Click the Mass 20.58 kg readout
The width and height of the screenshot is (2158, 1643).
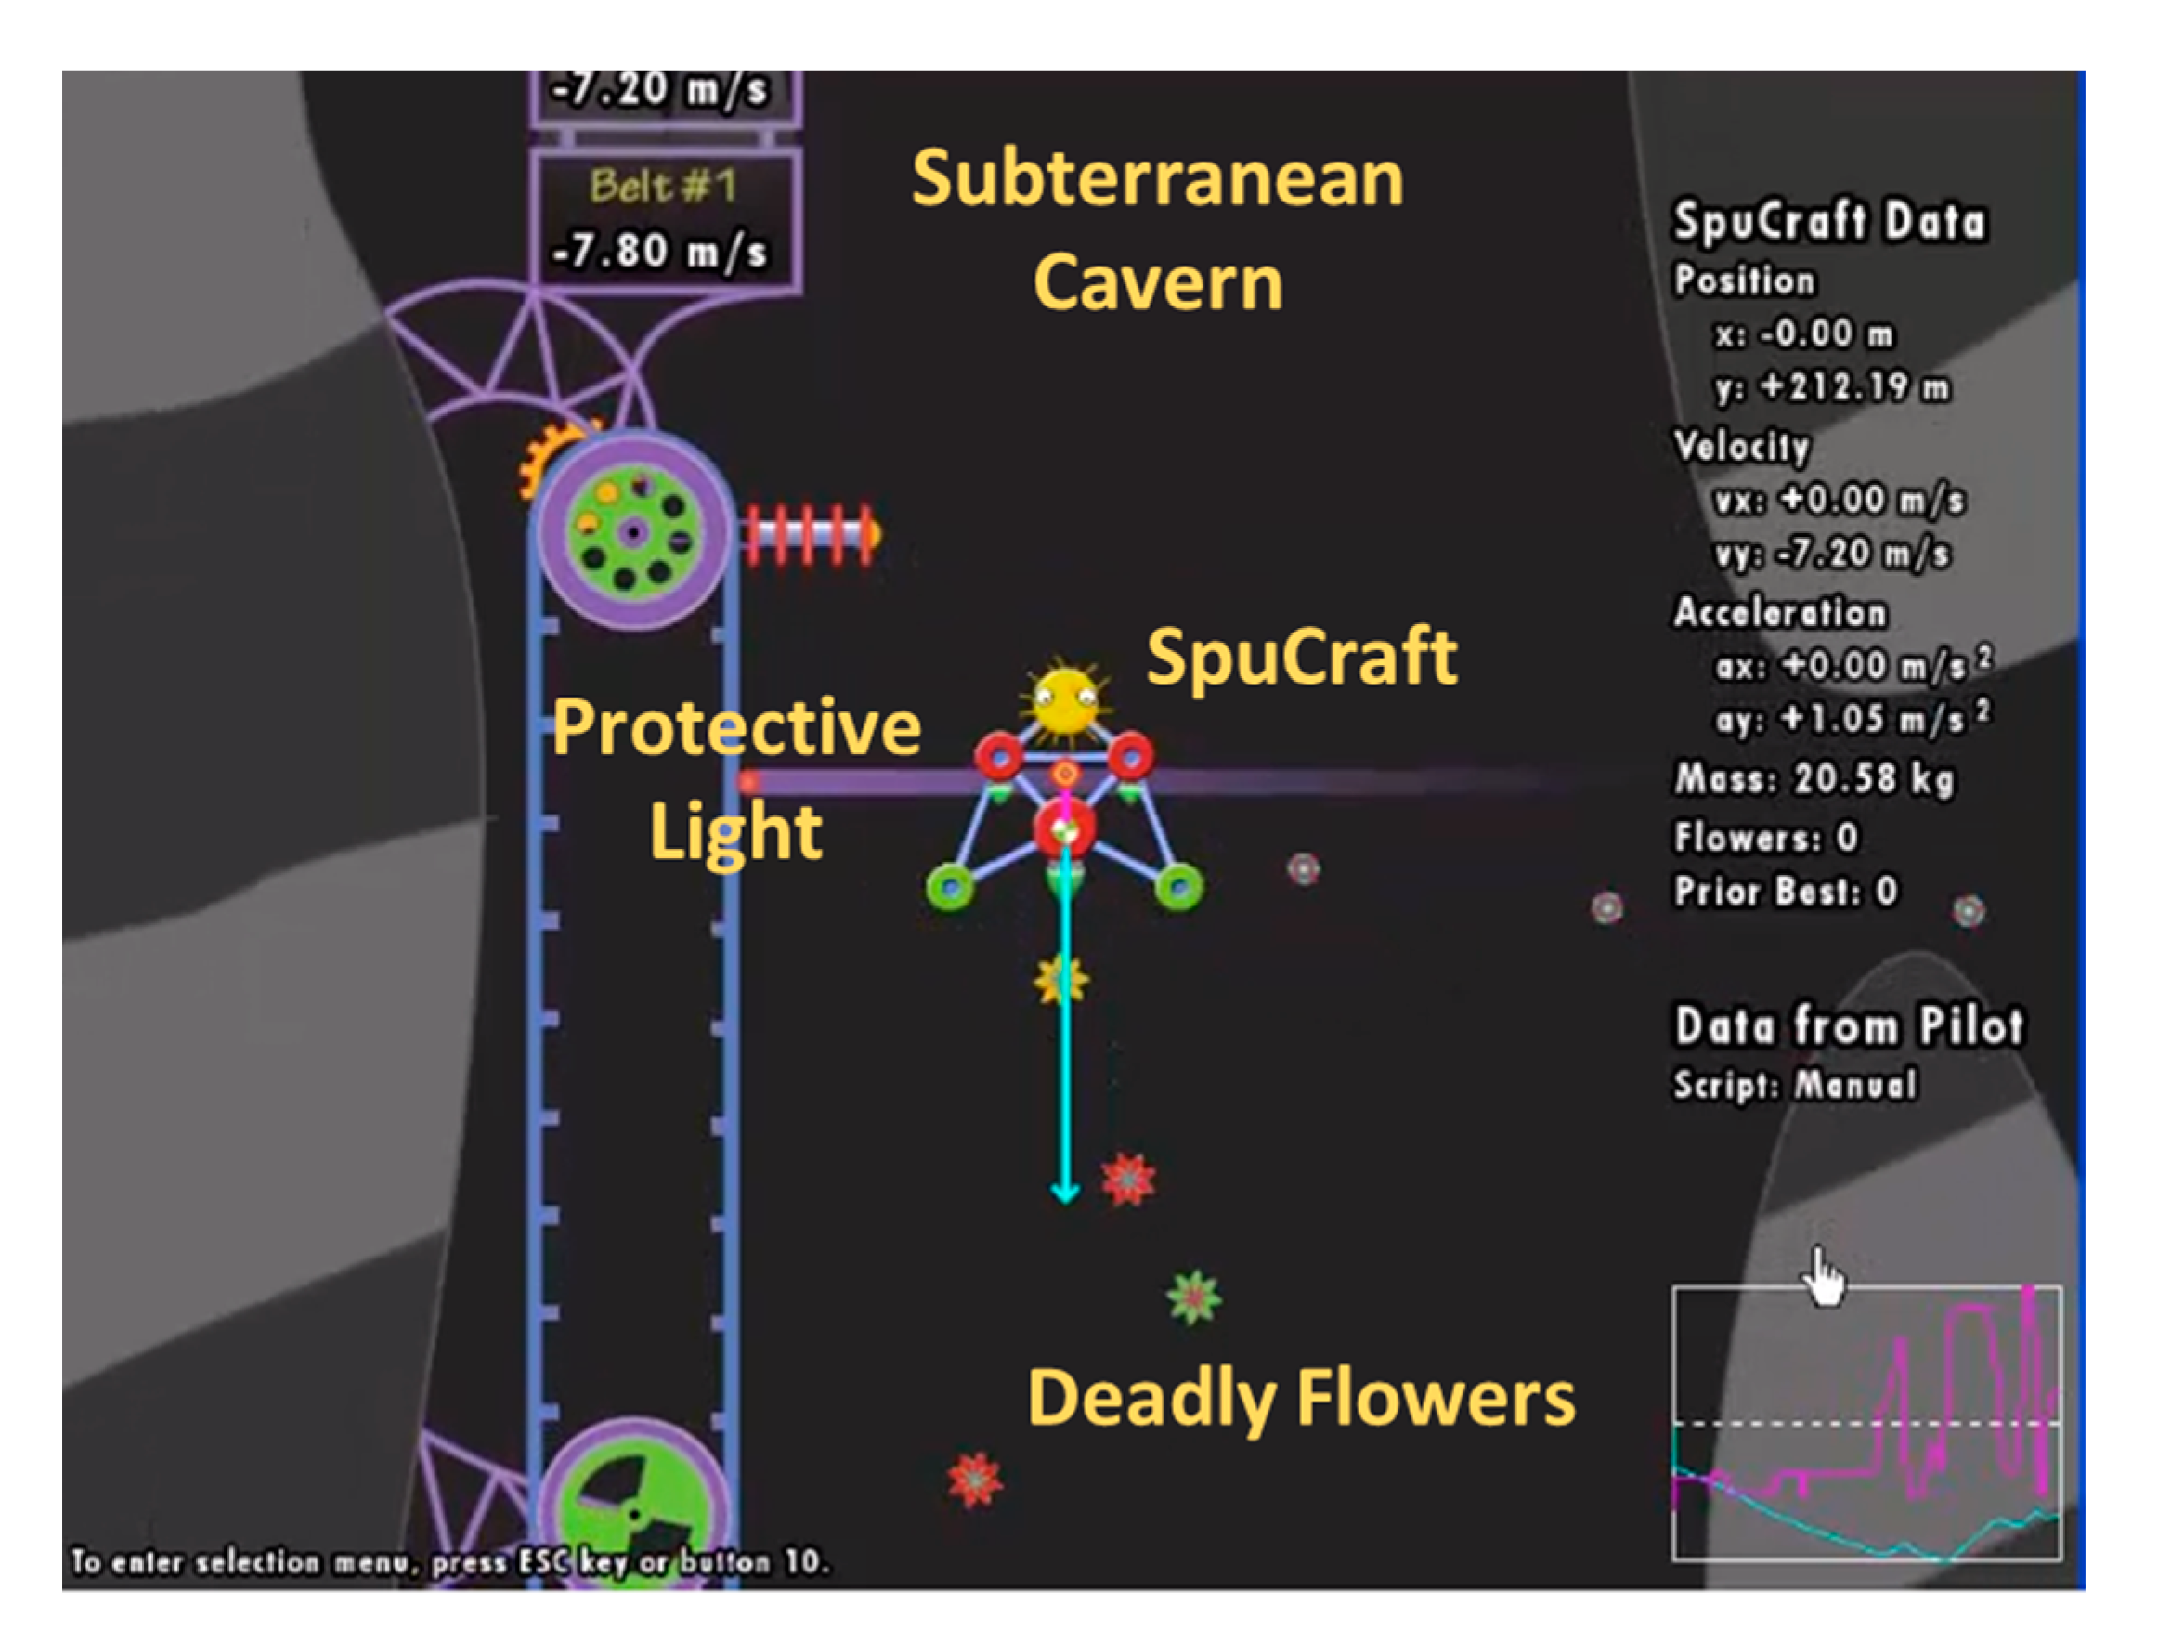[x=1813, y=779]
